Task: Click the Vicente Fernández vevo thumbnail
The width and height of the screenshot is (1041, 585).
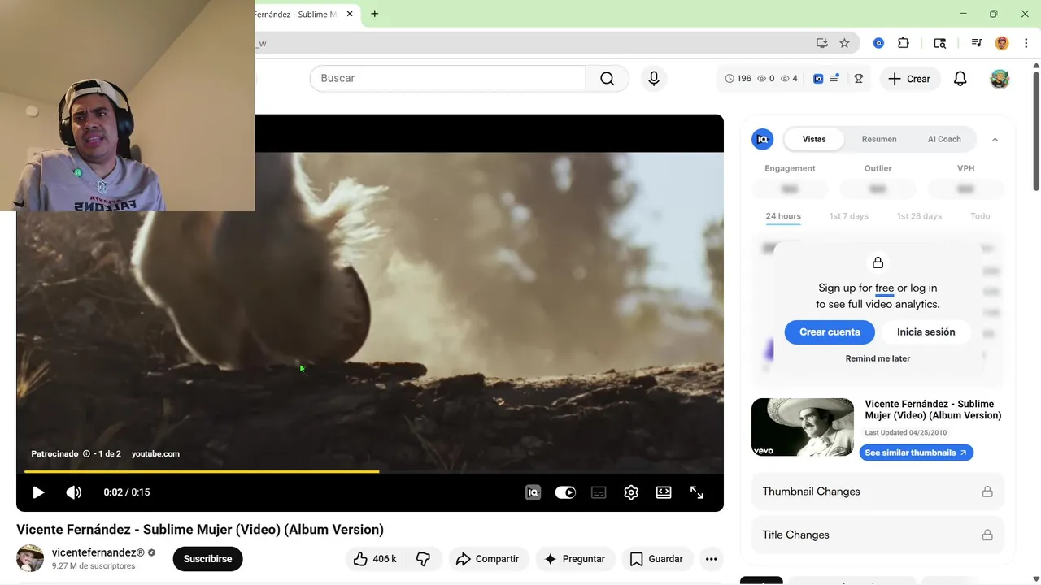Action: 803,427
